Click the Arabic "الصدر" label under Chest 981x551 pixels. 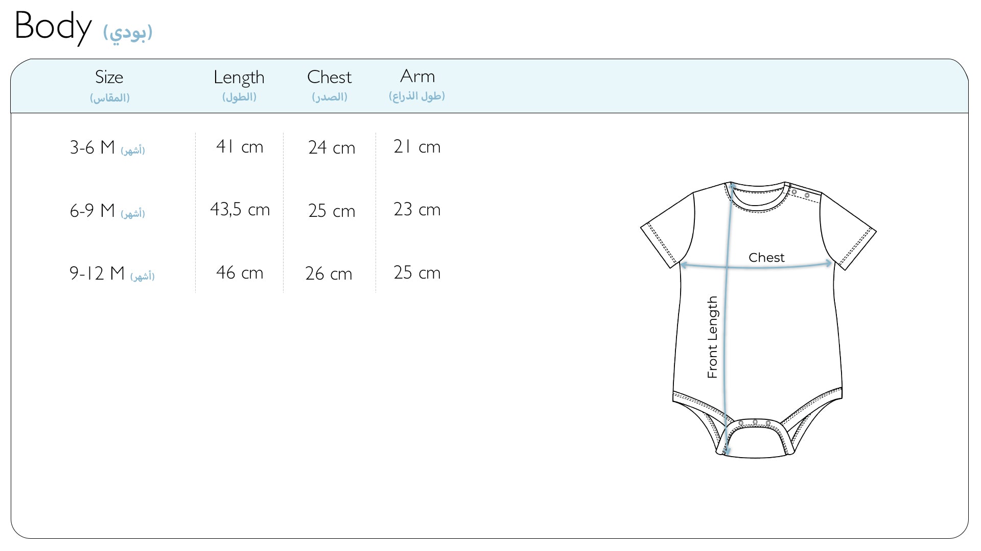point(330,97)
